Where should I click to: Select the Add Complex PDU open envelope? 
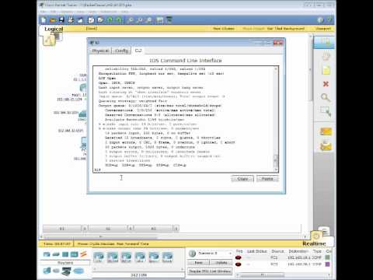pos(326,146)
